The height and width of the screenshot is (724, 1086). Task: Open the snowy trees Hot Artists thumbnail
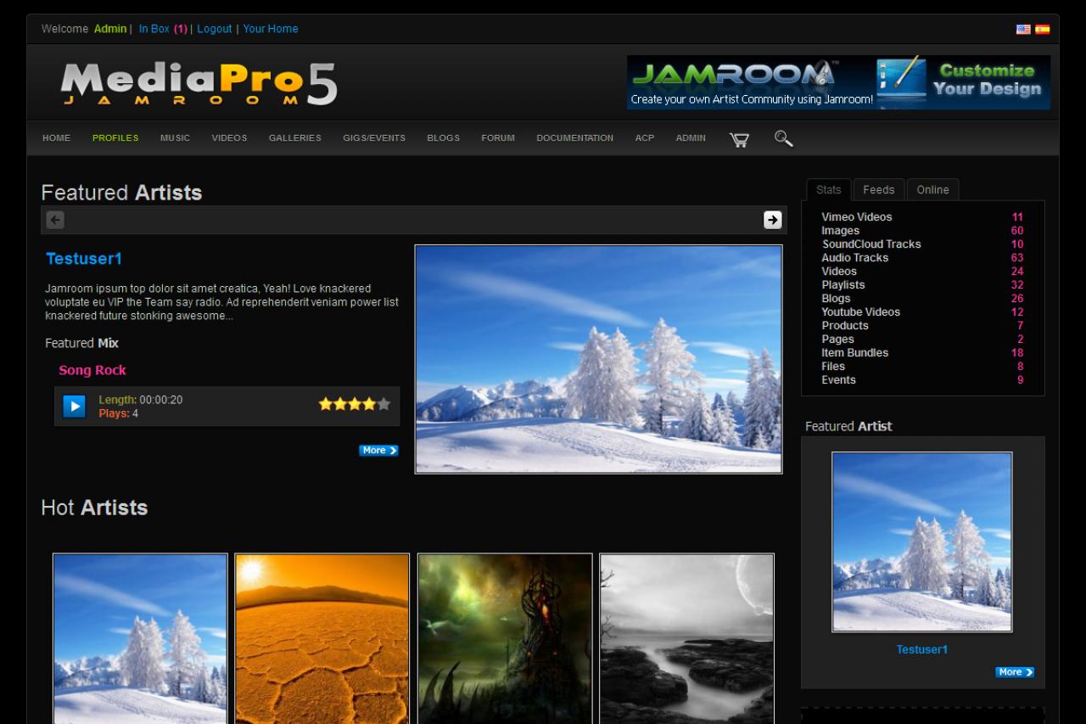(140, 638)
